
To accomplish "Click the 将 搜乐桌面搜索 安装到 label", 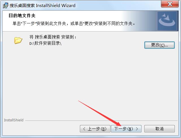I will click(53, 37).
